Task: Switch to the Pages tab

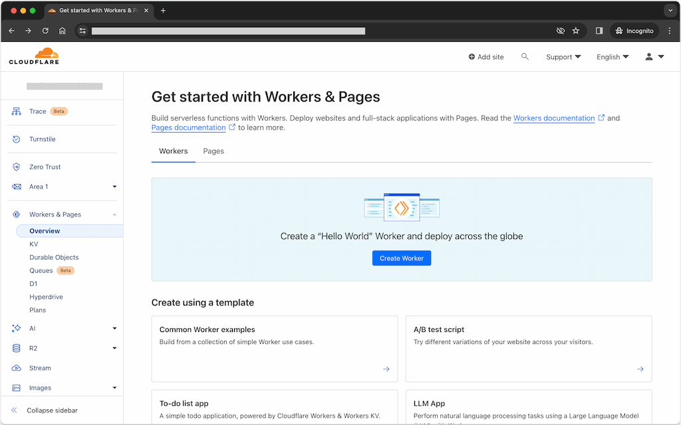Action: point(213,151)
